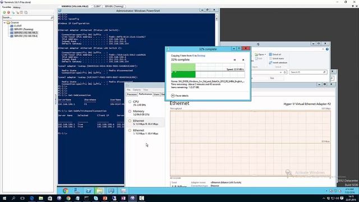
Task: Click the Size column header in Explorer
Action: tap(271, 79)
